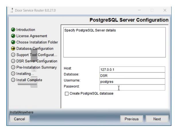Click step circle beside Pre-Installation Summary
The image size is (177, 133).
coord(13,67)
